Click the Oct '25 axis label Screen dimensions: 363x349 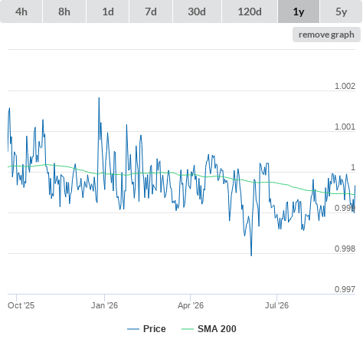[x=21, y=305]
